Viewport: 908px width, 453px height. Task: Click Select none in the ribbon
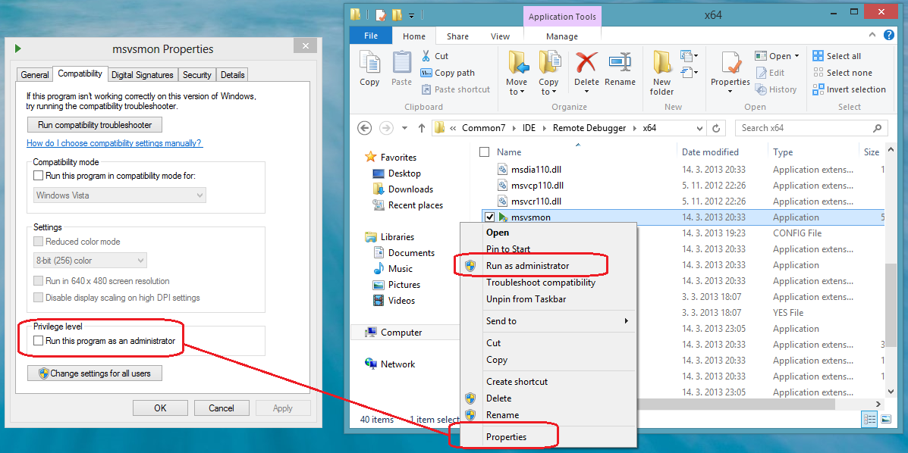(843, 73)
